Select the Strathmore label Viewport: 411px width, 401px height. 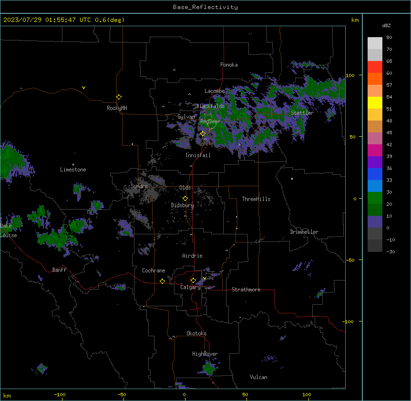[x=246, y=290]
